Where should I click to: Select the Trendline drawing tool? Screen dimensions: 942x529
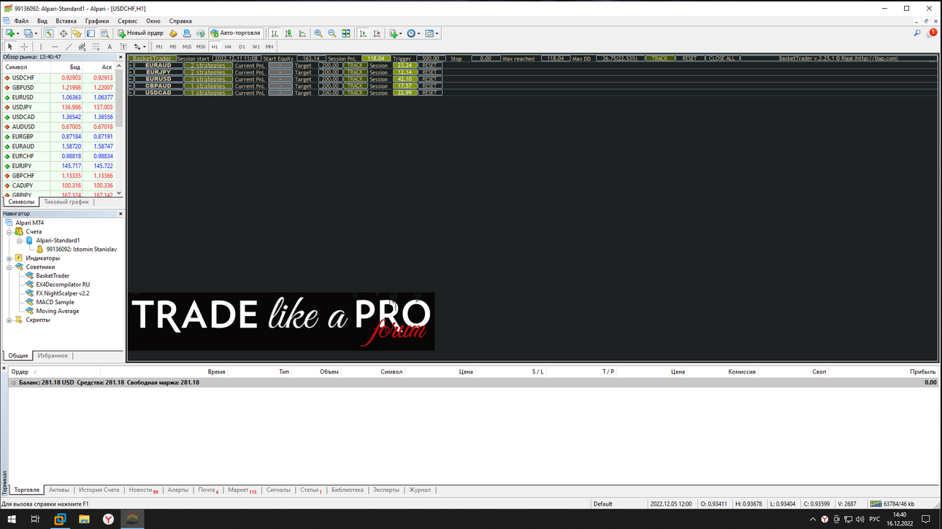click(69, 47)
